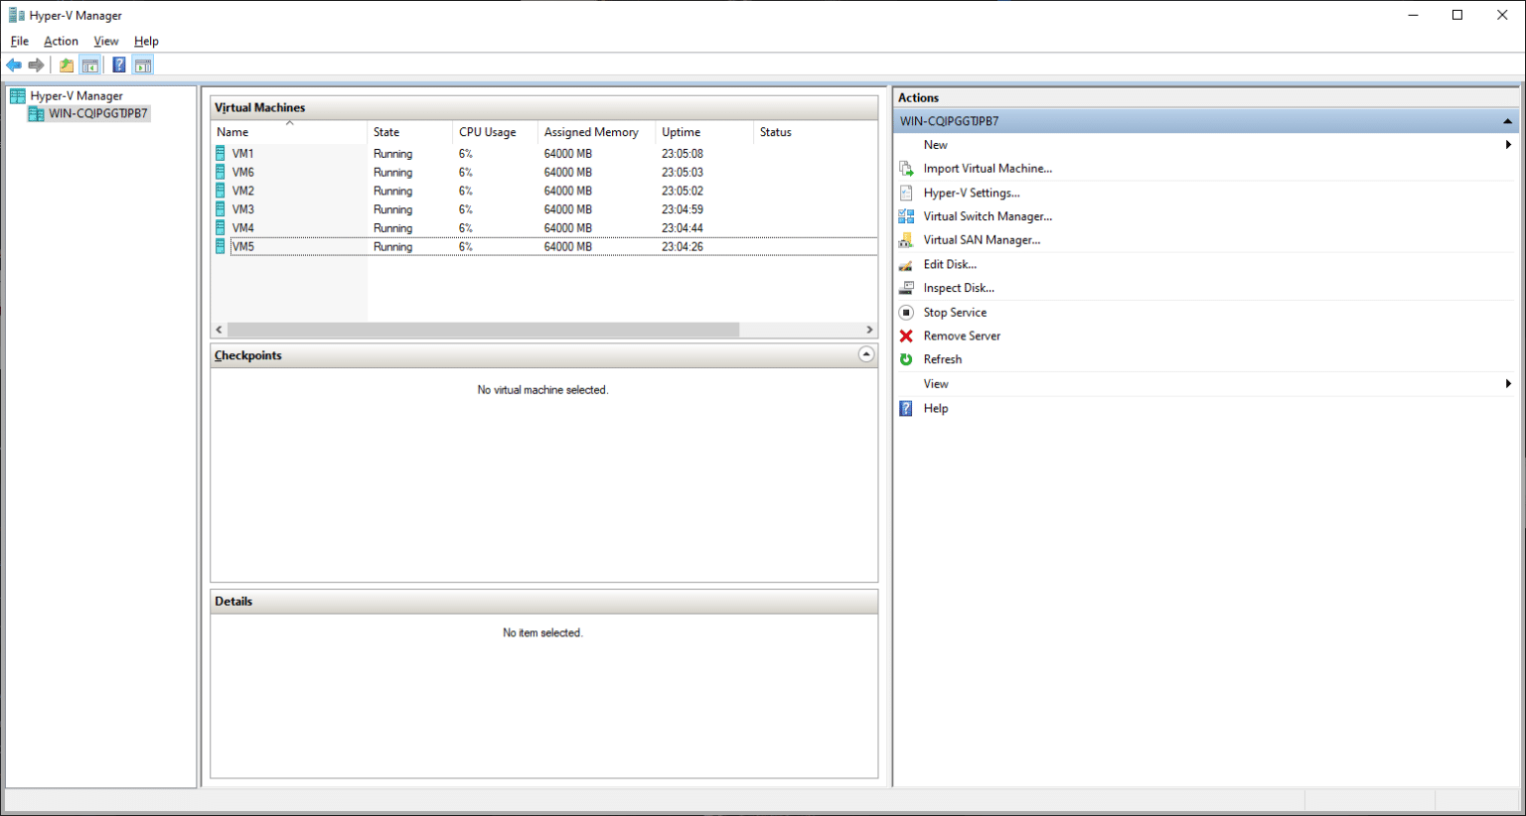Toggle the Show/Hide Action Pane icon
Screen dimensions: 1526x816
[x=143, y=66]
